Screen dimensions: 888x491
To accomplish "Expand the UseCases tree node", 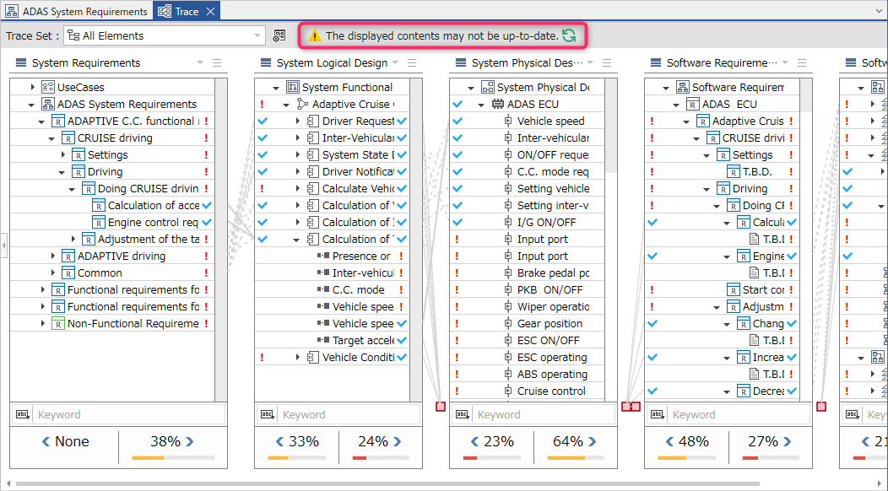I will [32, 87].
